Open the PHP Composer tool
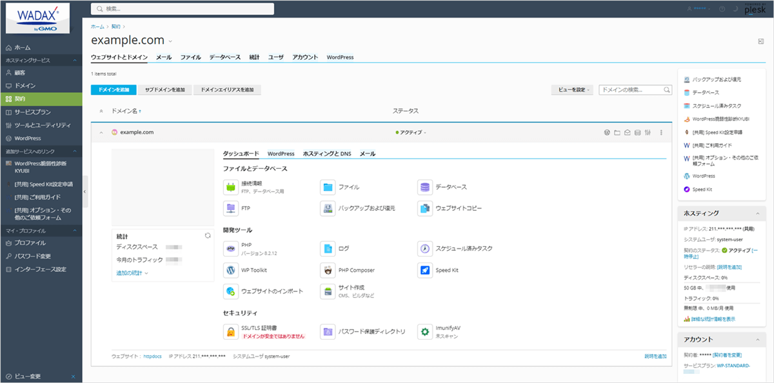 (x=328, y=270)
